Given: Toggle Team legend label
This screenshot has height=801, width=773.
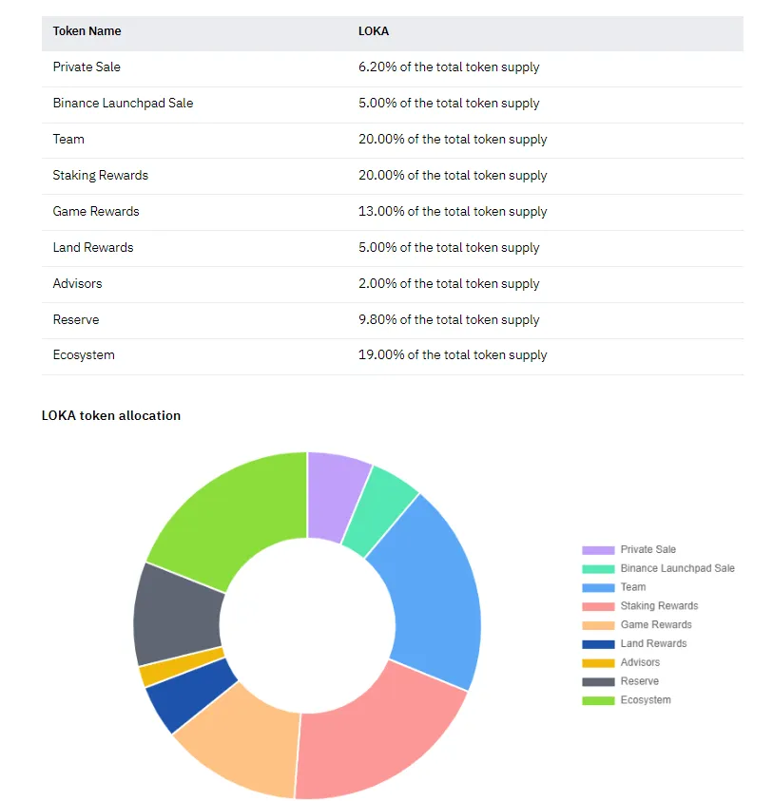Looking at the screenshot, I should [633, 587].
